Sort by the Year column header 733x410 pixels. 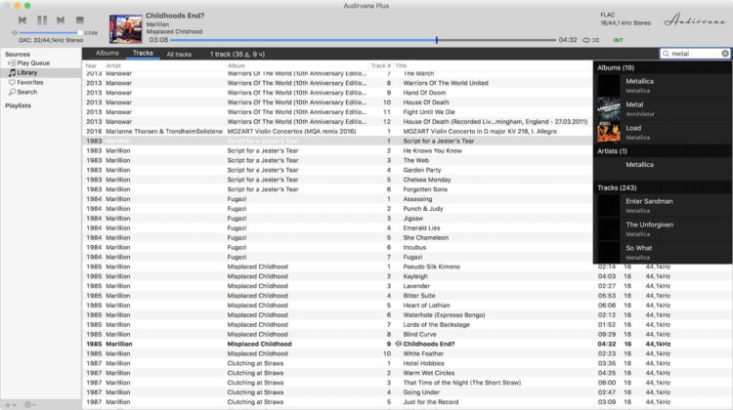point(91,65)
